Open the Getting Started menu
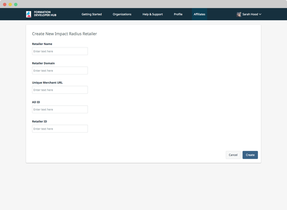The width and height of the screenshot is (287, 210). point(91,14)
